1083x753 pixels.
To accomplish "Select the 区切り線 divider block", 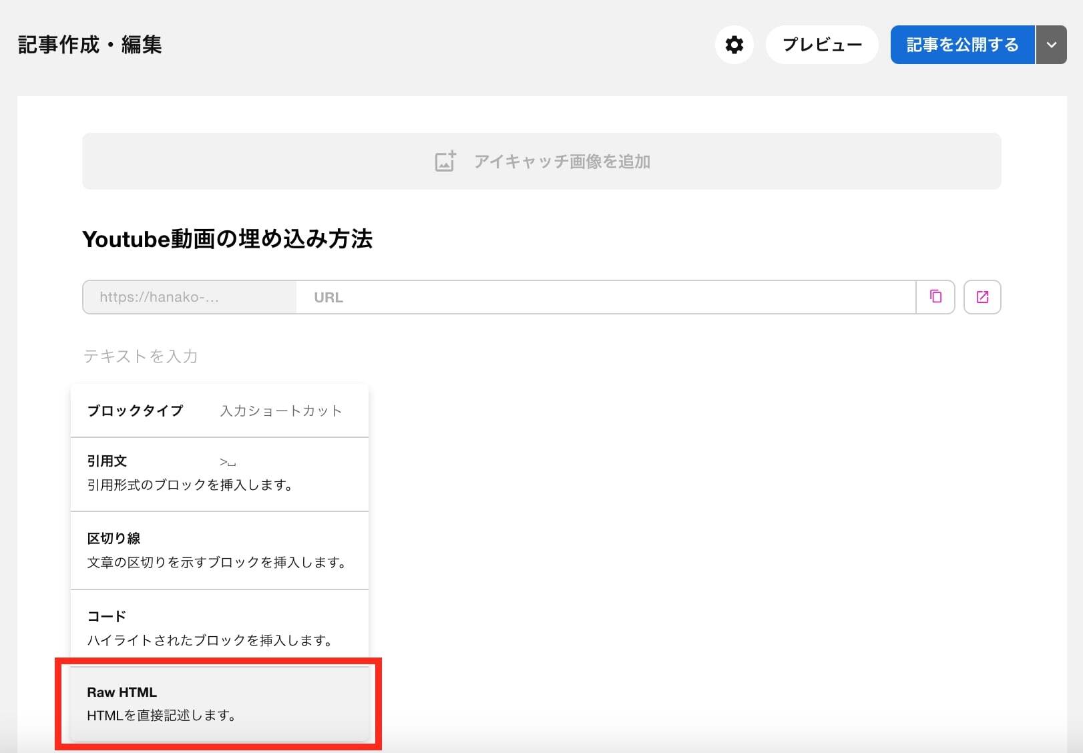I will [220, 551].
